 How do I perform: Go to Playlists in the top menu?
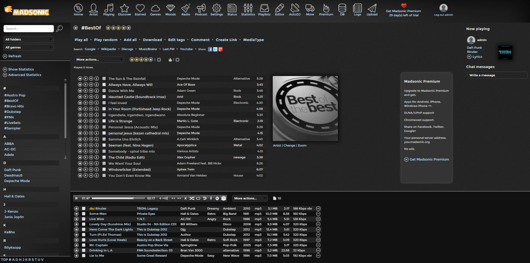tap(264, 10)
